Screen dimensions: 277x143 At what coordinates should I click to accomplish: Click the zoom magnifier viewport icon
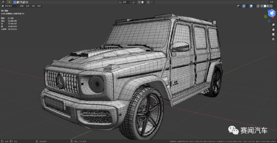click(273, 25)
